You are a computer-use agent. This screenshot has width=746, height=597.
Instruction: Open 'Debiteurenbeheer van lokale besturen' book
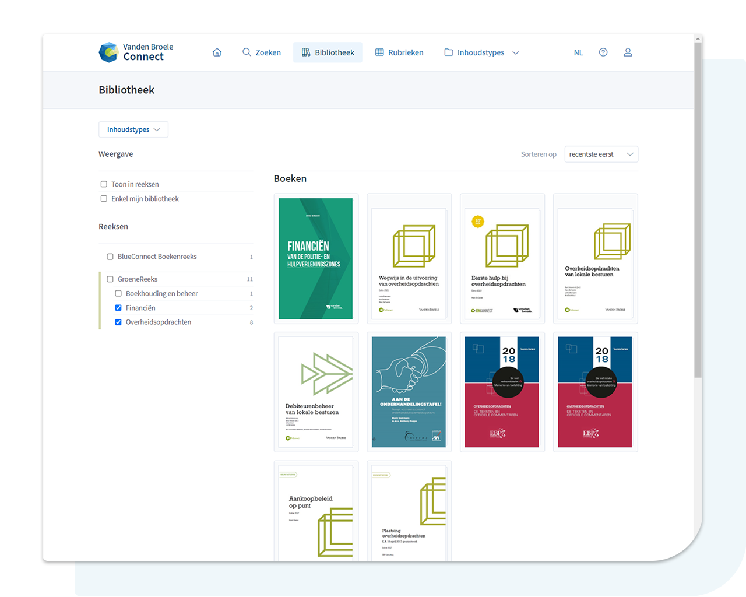pyautogui.click(x=316, y=392)
